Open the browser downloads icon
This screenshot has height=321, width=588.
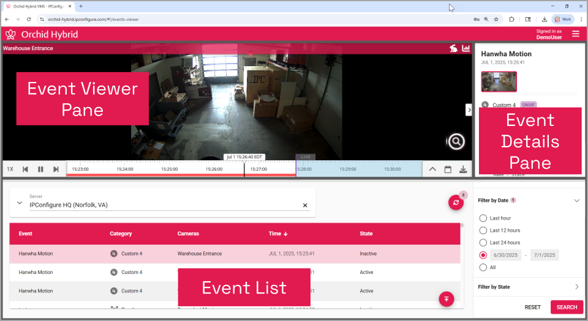(544, 19)
